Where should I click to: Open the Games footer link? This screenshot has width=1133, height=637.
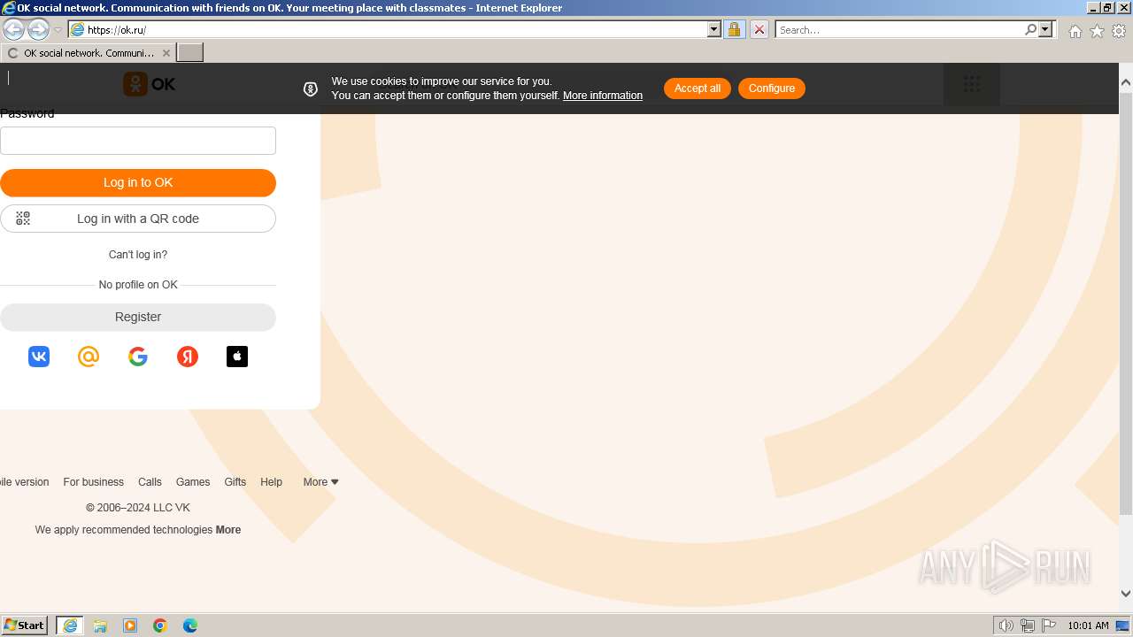(193, 482)
